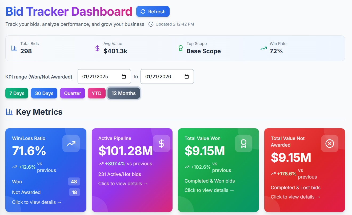Image resolution: width=352 pixels, height=215 pixels.
Task: Choose the YTD range preset
Action: 97,93
